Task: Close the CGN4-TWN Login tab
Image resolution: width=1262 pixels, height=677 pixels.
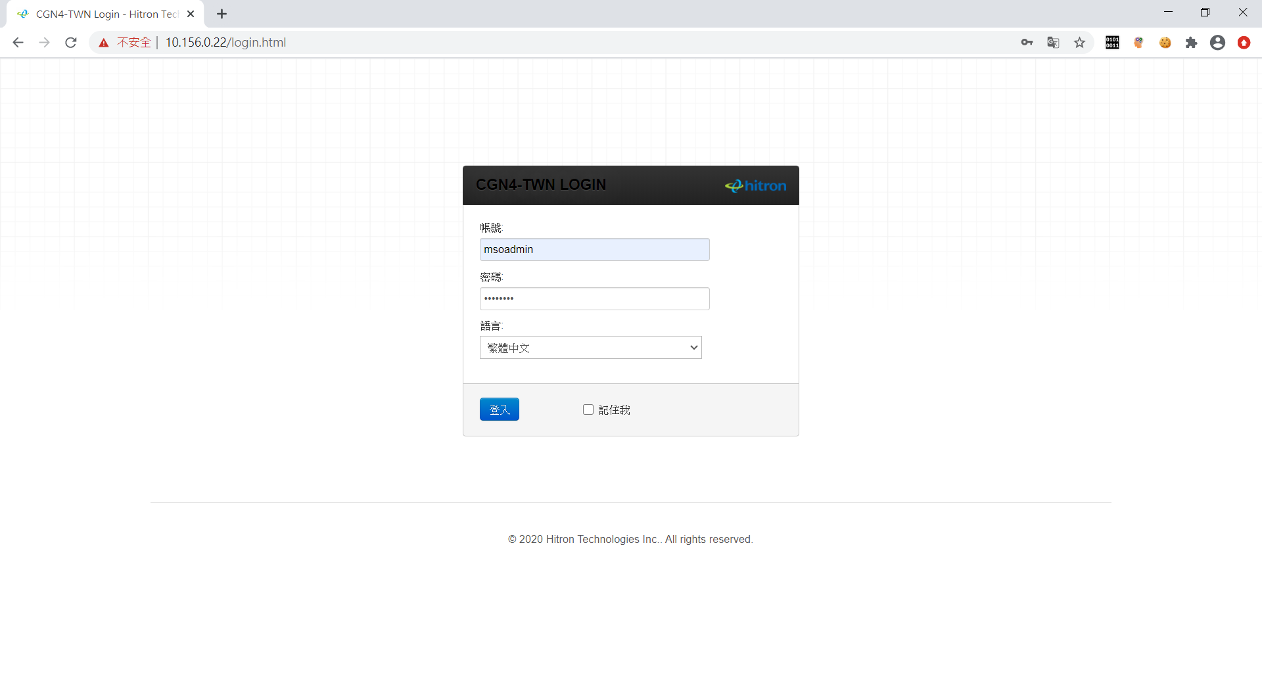Action: (x=191, y=14)
